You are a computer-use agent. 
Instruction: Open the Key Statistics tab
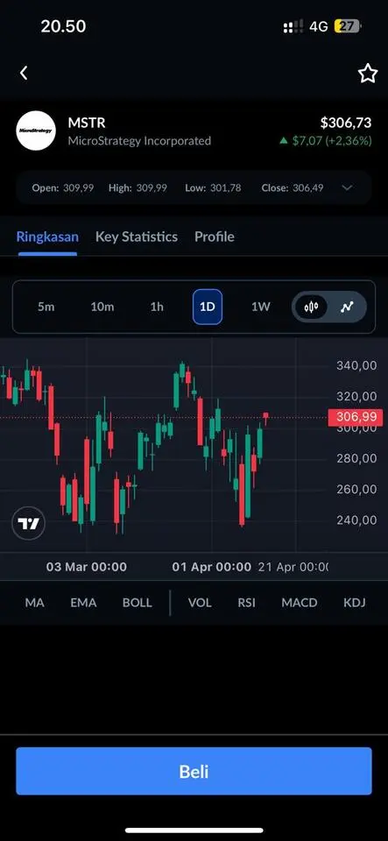point(136,237)
